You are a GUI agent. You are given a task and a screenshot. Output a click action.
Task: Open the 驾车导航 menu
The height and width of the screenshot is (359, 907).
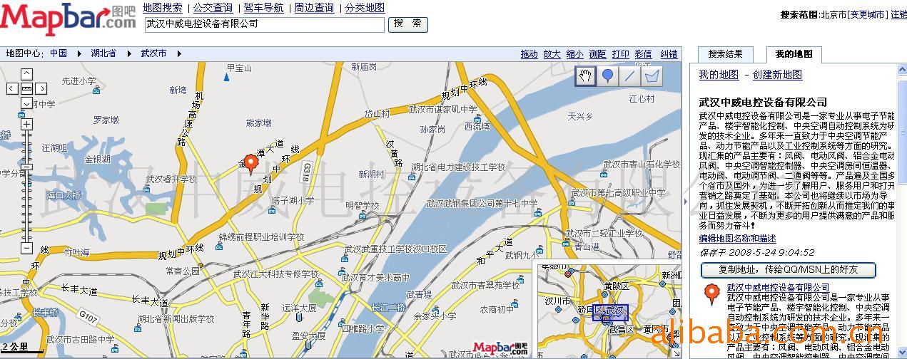[263, 8]
